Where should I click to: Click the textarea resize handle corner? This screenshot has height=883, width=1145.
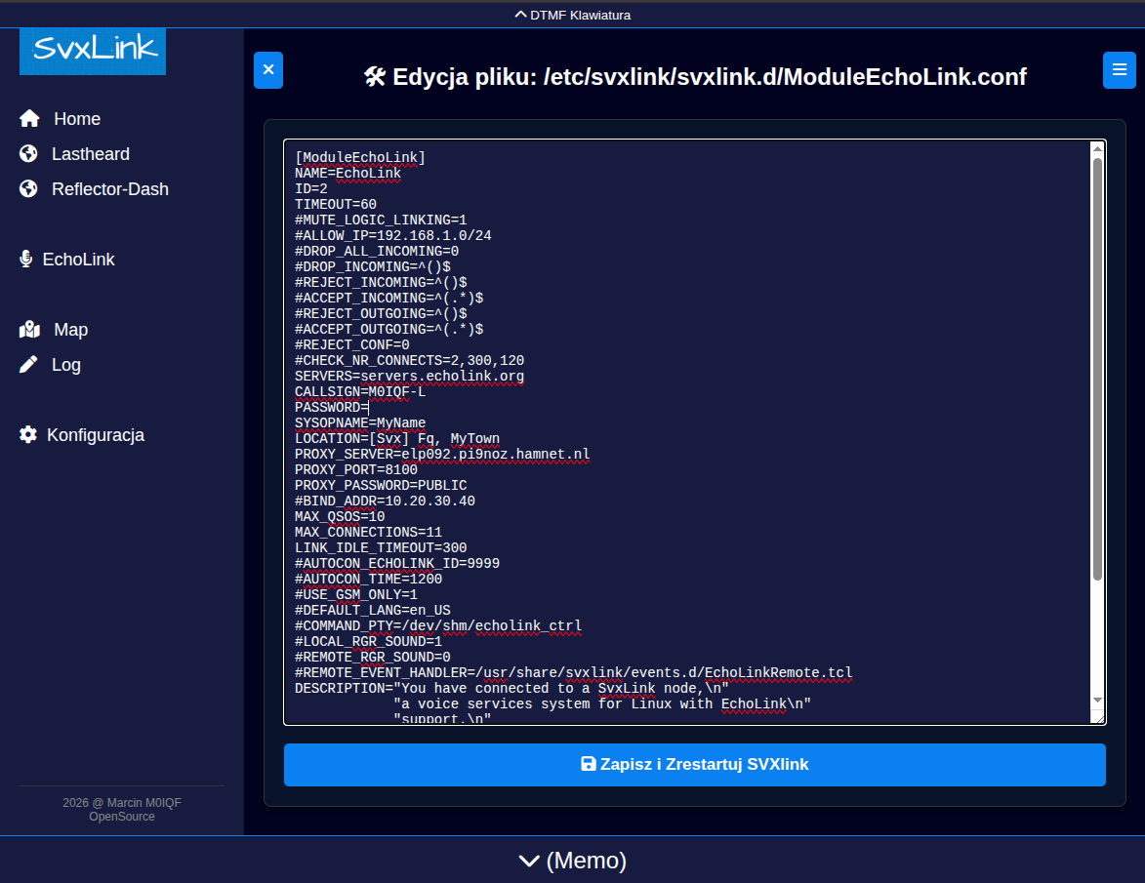[x=1098, y=718]
